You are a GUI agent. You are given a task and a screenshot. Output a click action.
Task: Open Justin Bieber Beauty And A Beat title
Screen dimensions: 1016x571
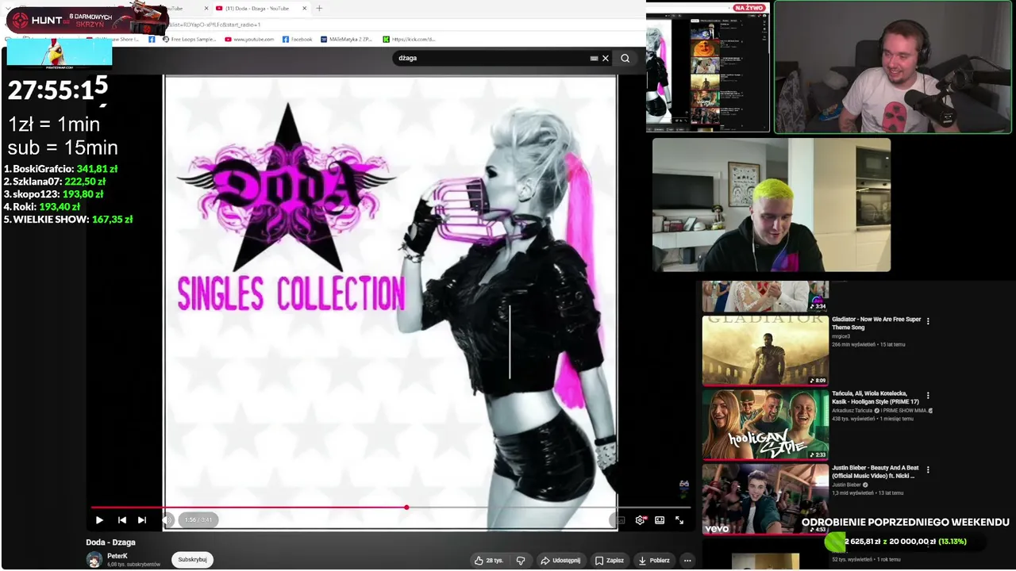click(876, 472)
